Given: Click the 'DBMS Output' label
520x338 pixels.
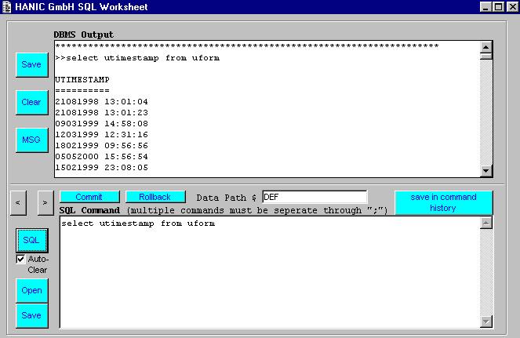Looking at the screenshot, I should click(x=84, y=35).
